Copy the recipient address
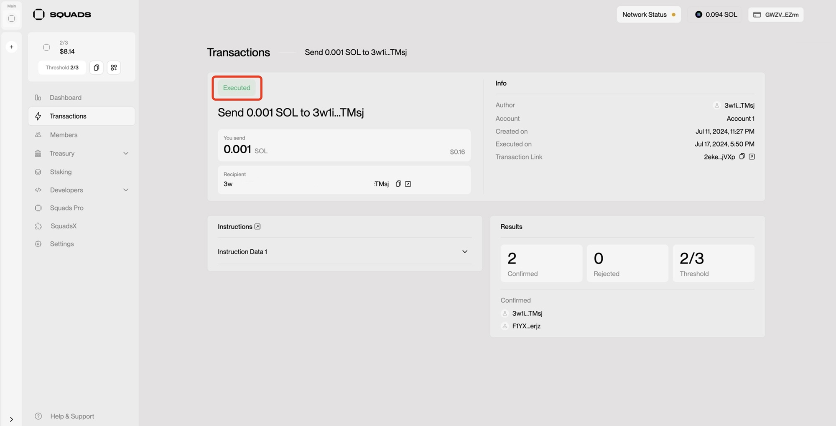Image resolution: width=836 pixels, height=426 pixels. click(398, 184)
